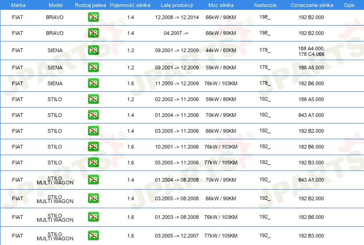Click fuel icon in Stilo 02.2002 row
Screen dimensions: 364x245
point(93,99)
